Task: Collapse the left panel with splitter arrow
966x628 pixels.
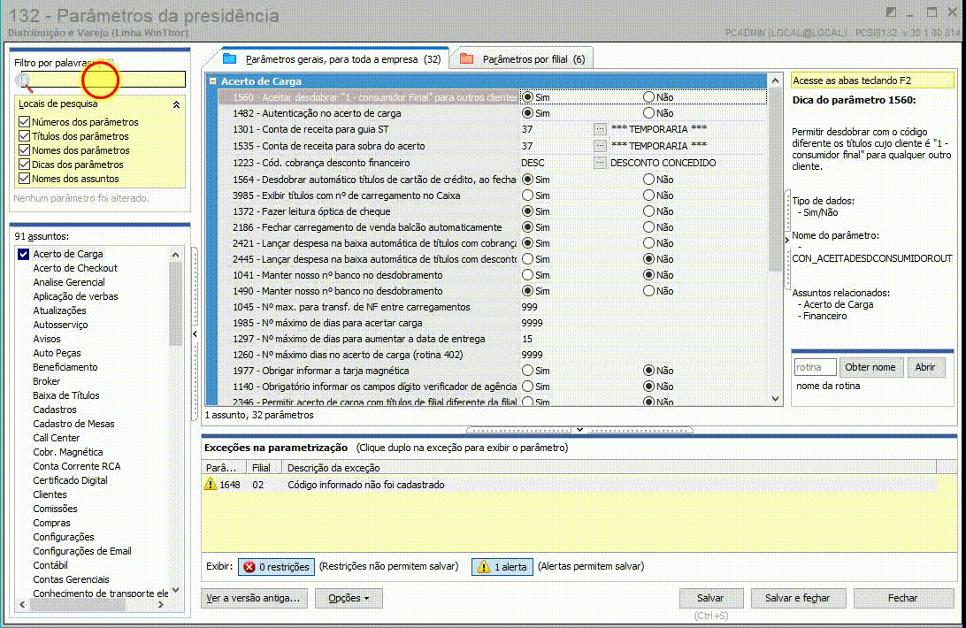Action: tap(195, 334)
